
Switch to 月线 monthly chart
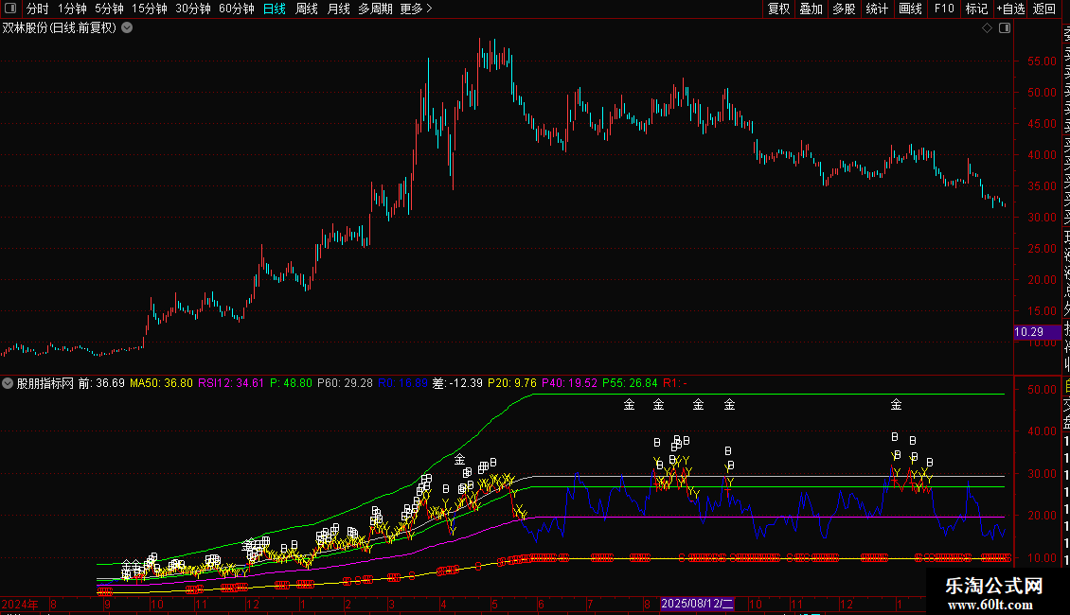[338, 9]
